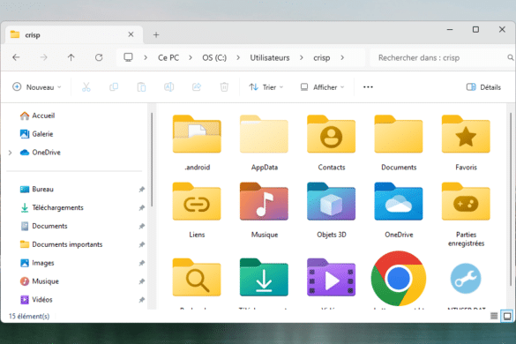Open Documents importants in the sidebar
Screen dimensions: 516x344
(61, 244)
